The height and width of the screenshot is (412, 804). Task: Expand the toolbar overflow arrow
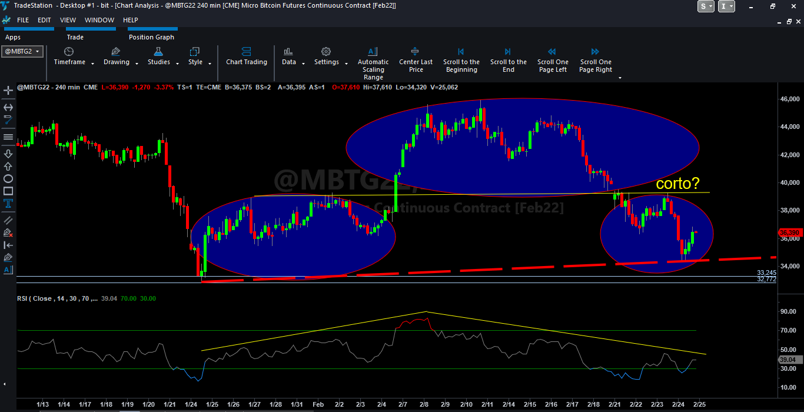(620, 78)
